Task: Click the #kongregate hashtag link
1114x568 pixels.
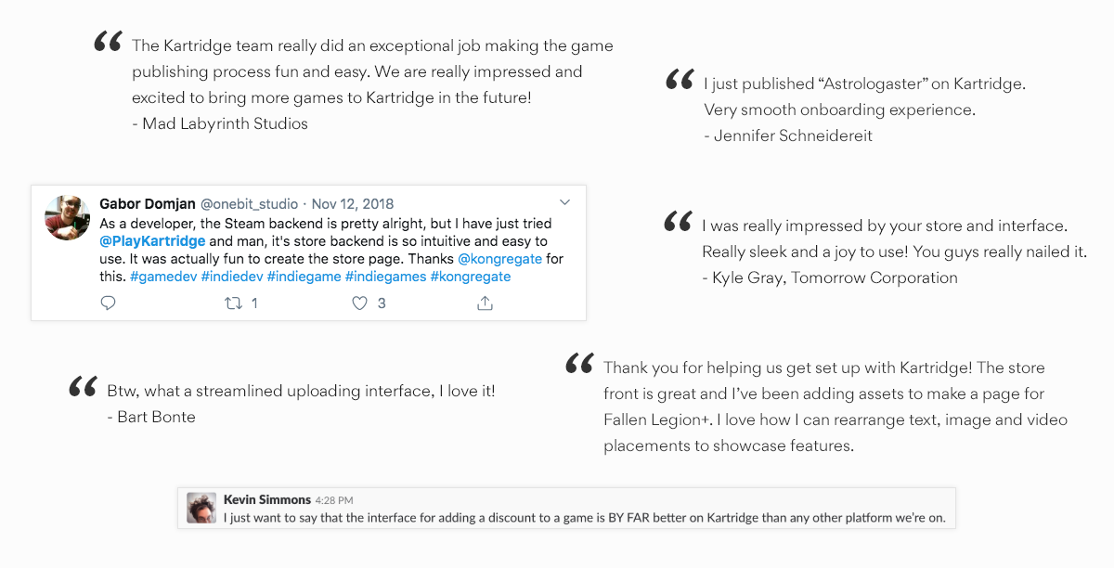Action: (470, 277)
